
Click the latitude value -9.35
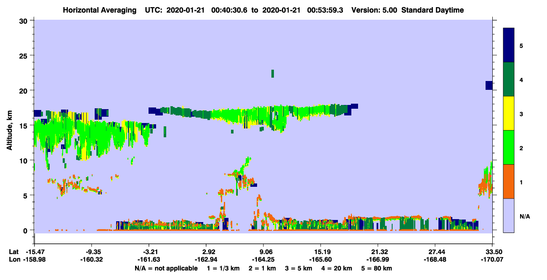92,252
